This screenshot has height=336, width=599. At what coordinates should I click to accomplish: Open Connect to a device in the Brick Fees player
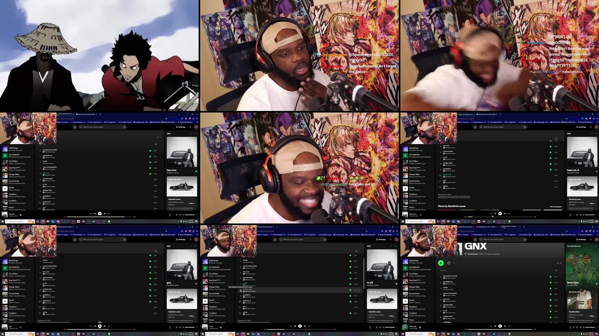pos(580,327)
